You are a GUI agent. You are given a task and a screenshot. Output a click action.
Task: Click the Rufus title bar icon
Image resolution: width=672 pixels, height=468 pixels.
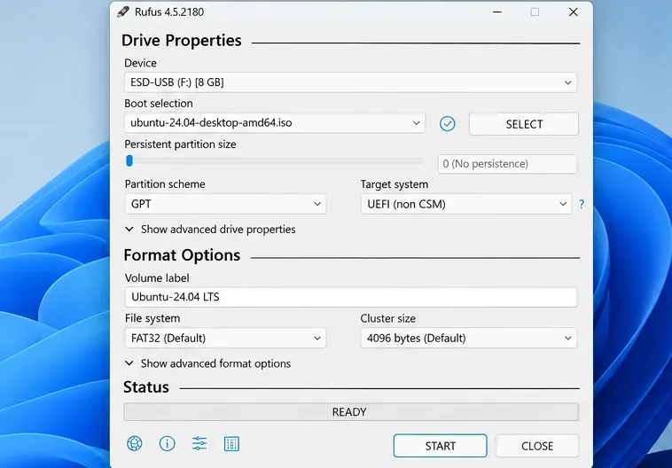click(123, 12)
